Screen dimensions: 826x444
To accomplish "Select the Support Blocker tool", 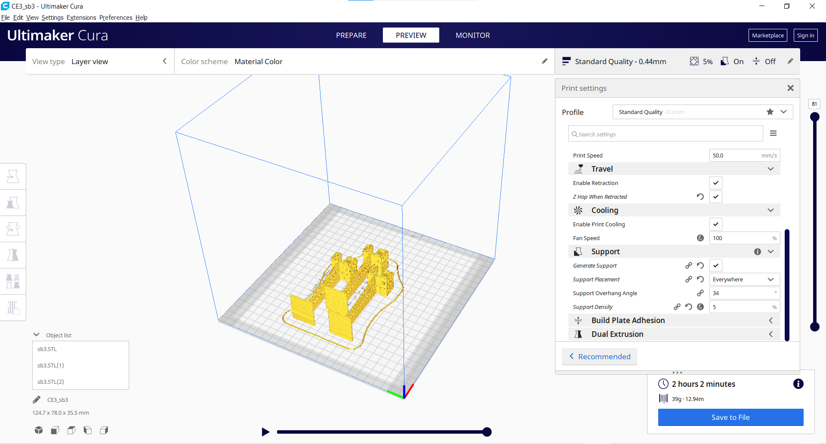I will point(13,308).
